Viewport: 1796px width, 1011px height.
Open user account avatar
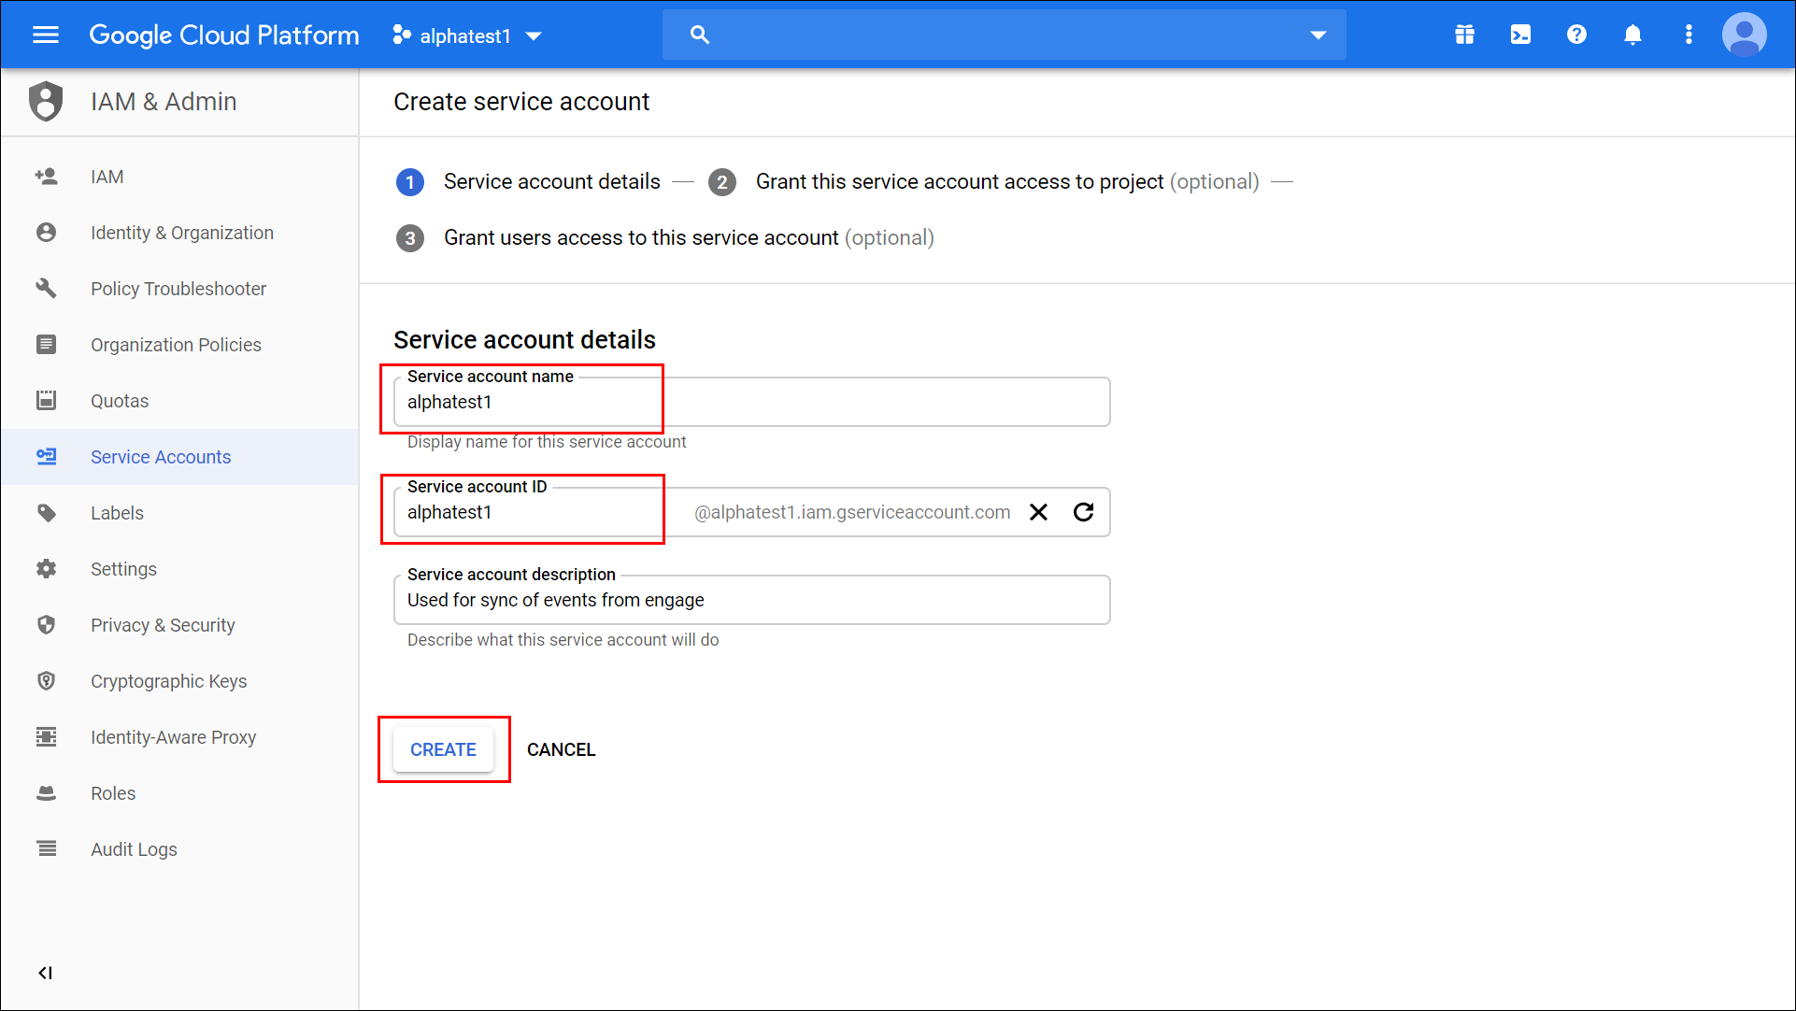pos(1744,36)
